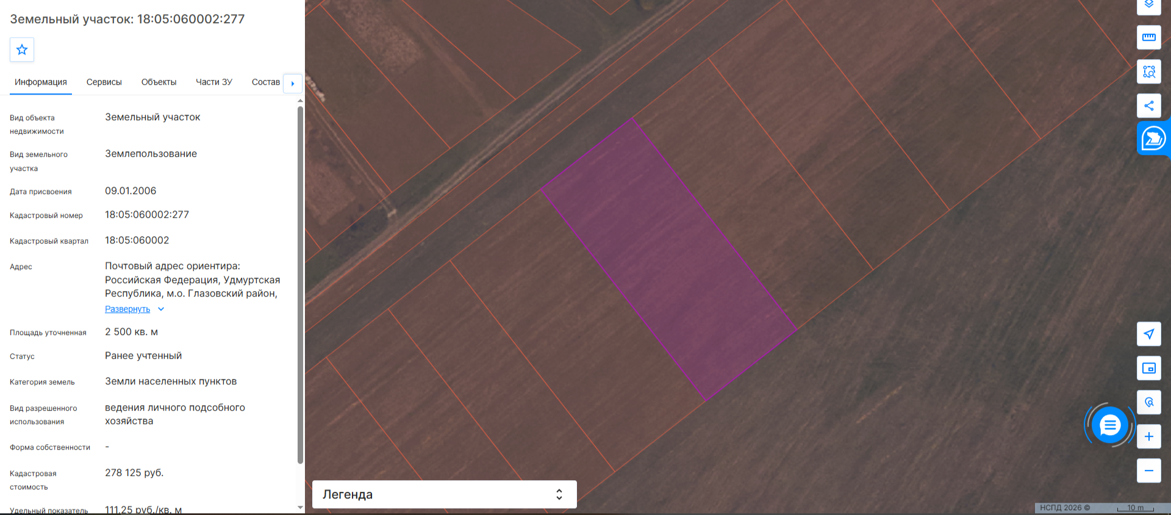Open the layers tool icon
The image size is (1171, 515).
pos(1149,5)
